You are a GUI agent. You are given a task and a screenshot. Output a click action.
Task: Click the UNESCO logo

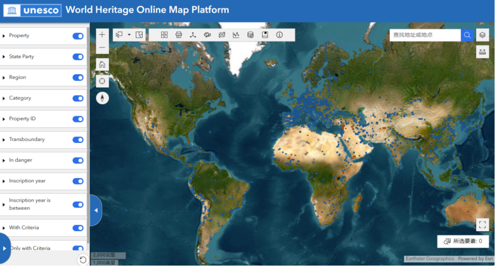click(32, 10)
